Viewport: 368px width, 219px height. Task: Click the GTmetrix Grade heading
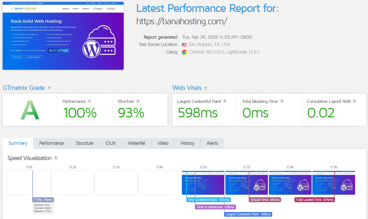tap(24, 88)
